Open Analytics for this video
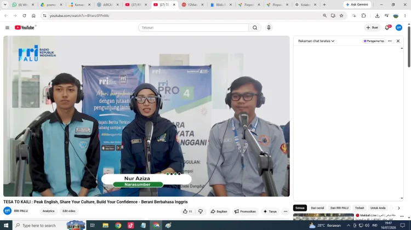 click(x=48, y=211)
